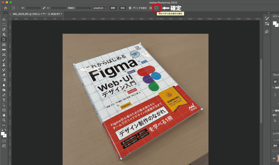Click the H height input field
This screenshot has height=165, width=279.
(58, 8)
